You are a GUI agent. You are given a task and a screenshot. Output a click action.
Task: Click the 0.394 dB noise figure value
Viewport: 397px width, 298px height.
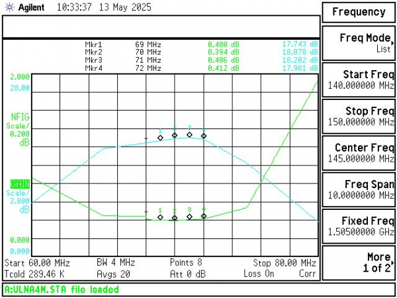[224, 52]
